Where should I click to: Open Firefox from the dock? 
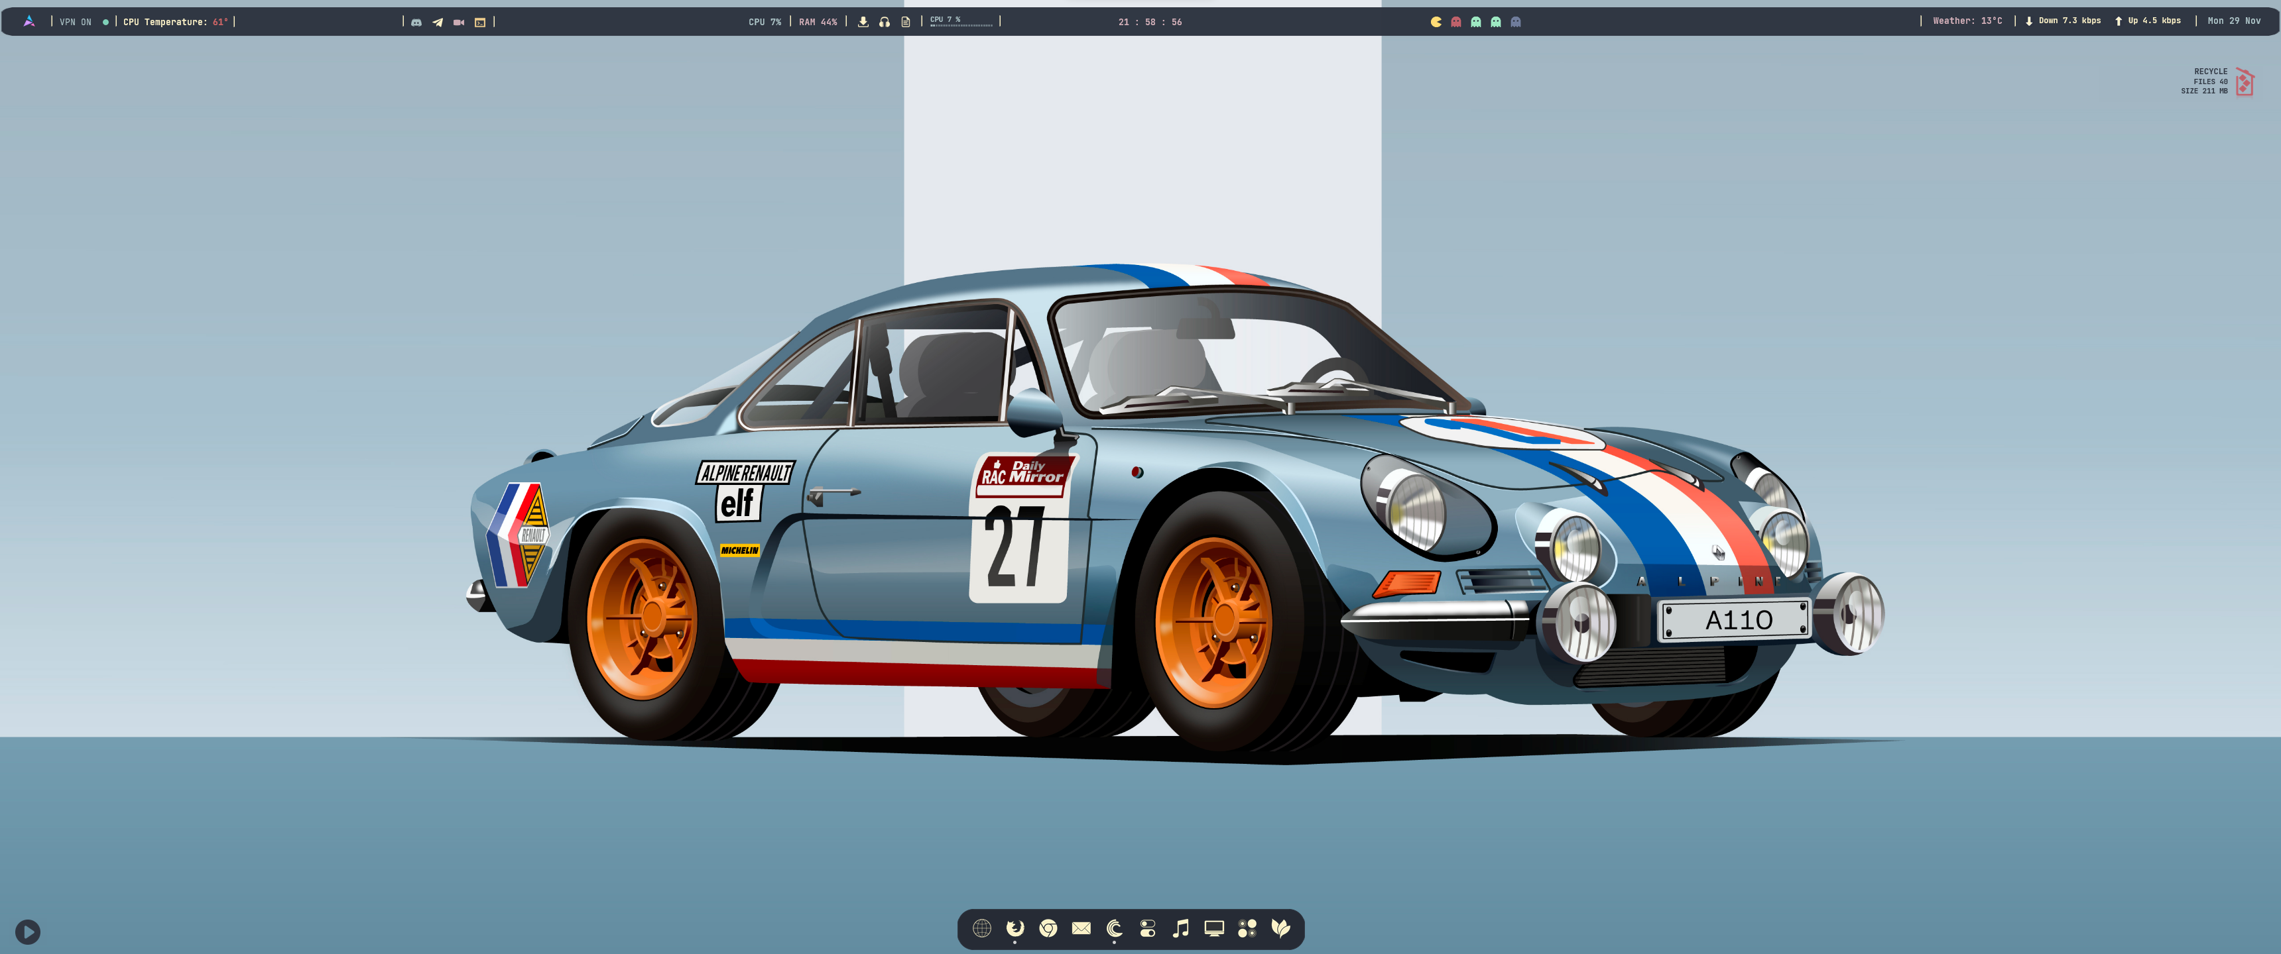point(1015,927)
